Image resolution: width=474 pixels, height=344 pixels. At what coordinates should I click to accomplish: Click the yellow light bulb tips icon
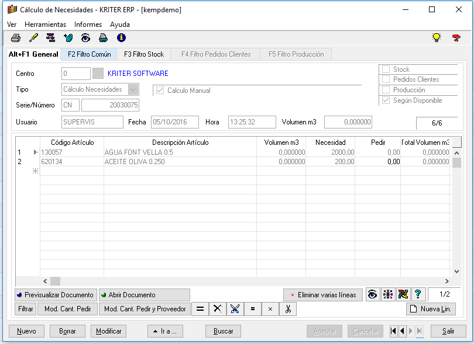(x=437, y=38)
